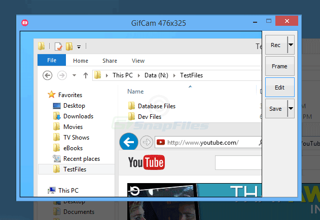The height and width of the screenshot is (220, 320).
Task: Select TestFiles in the navigation pane
Action: point(75,169)
